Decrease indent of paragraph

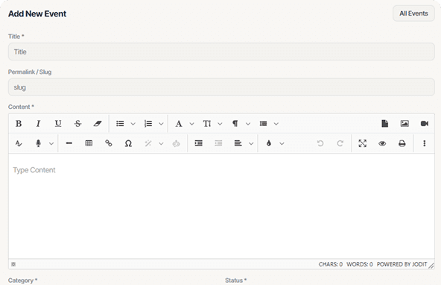pyautogui.click(x=218, y=144)
